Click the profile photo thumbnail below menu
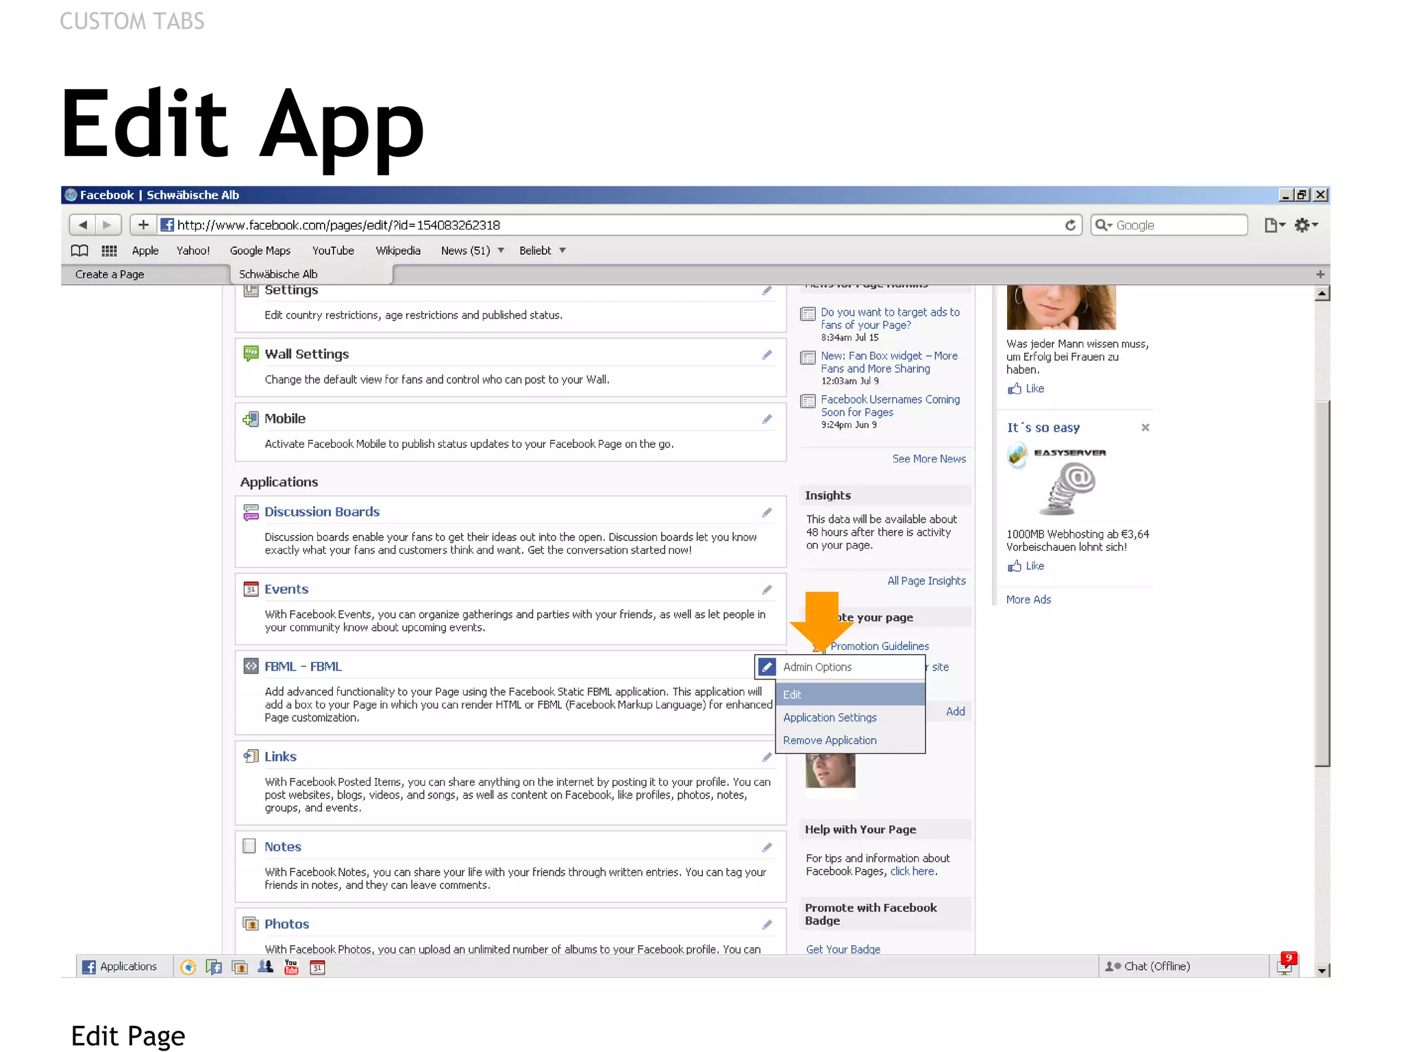Image resolution: width=1403 pixels, height=1052 pixels. 830,771
